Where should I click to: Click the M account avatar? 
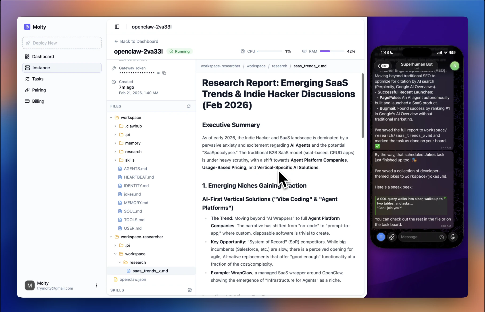pos(30,285)
